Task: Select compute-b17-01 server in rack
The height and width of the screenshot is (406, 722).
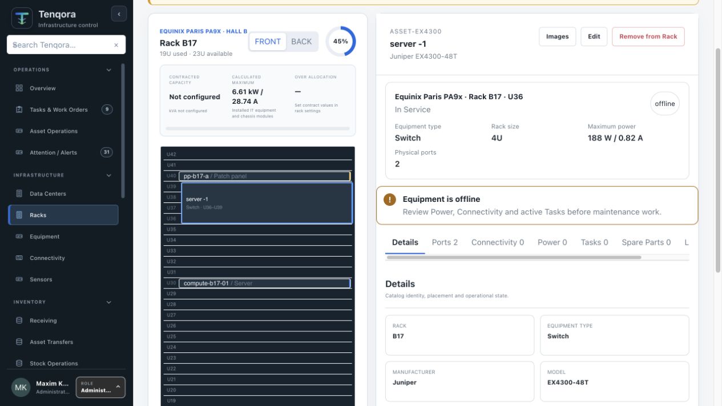Action: [x=265, y=283]
